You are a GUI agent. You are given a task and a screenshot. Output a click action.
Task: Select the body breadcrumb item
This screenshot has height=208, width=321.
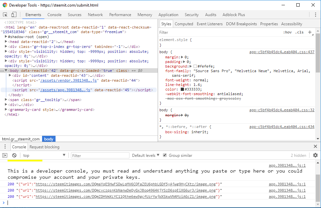(x=49, y=139)
